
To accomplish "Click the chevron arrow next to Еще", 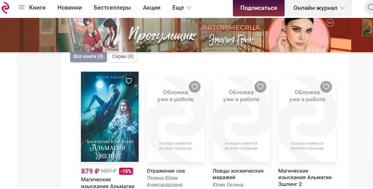I will (189, 8).
